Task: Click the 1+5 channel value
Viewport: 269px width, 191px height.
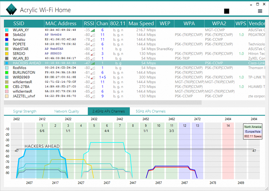Action: (103, 77)
